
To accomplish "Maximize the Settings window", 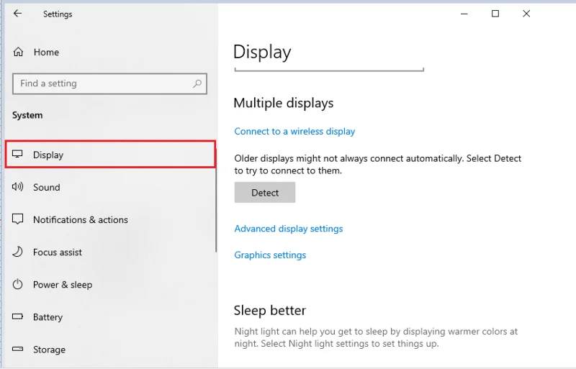I will pyautogui.click(x=495, y=14).
